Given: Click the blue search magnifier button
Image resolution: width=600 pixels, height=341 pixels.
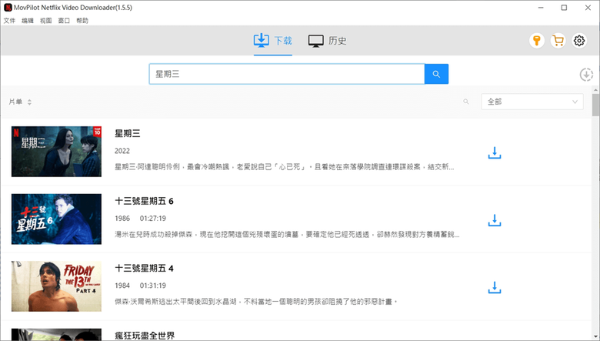Looking at the screenshot, I should [436, 74].
